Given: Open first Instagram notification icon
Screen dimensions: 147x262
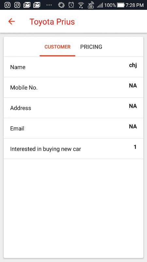Looking at the screenshot, I should (x=7, y=5).
